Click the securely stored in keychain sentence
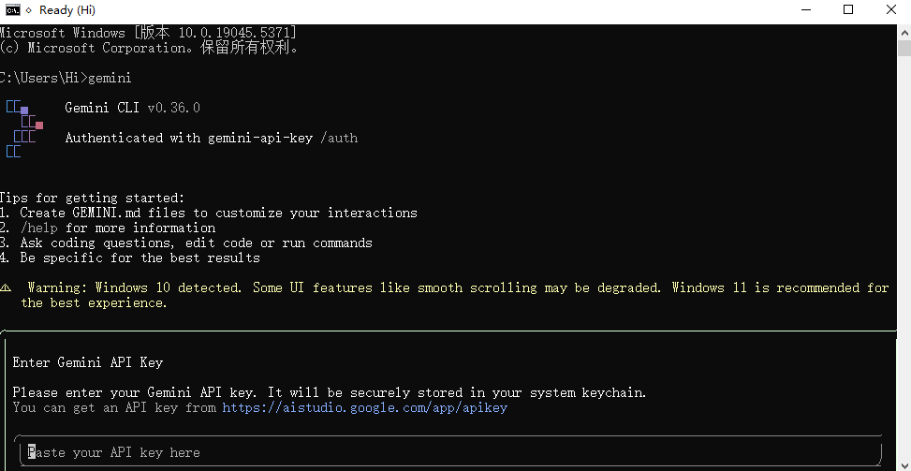The image size is (911, 471). [x=330, y=392]
